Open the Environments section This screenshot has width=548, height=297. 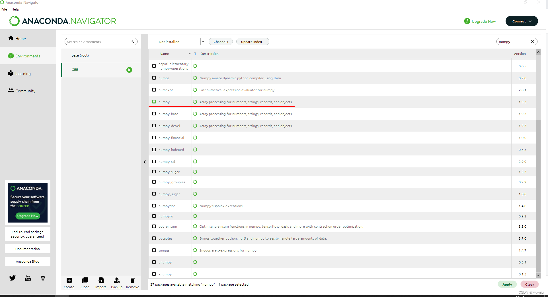24,56
